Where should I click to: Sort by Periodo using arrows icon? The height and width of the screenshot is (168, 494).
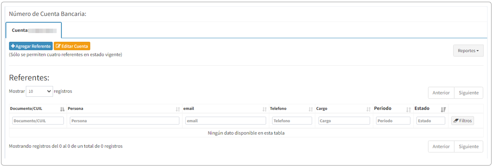pos(409,109)
